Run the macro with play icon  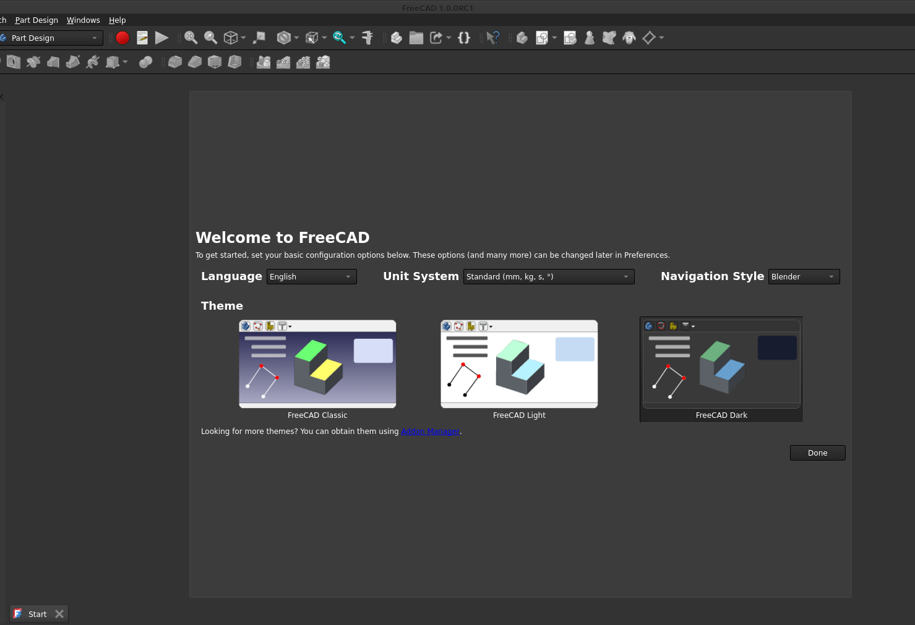point(161,38)
